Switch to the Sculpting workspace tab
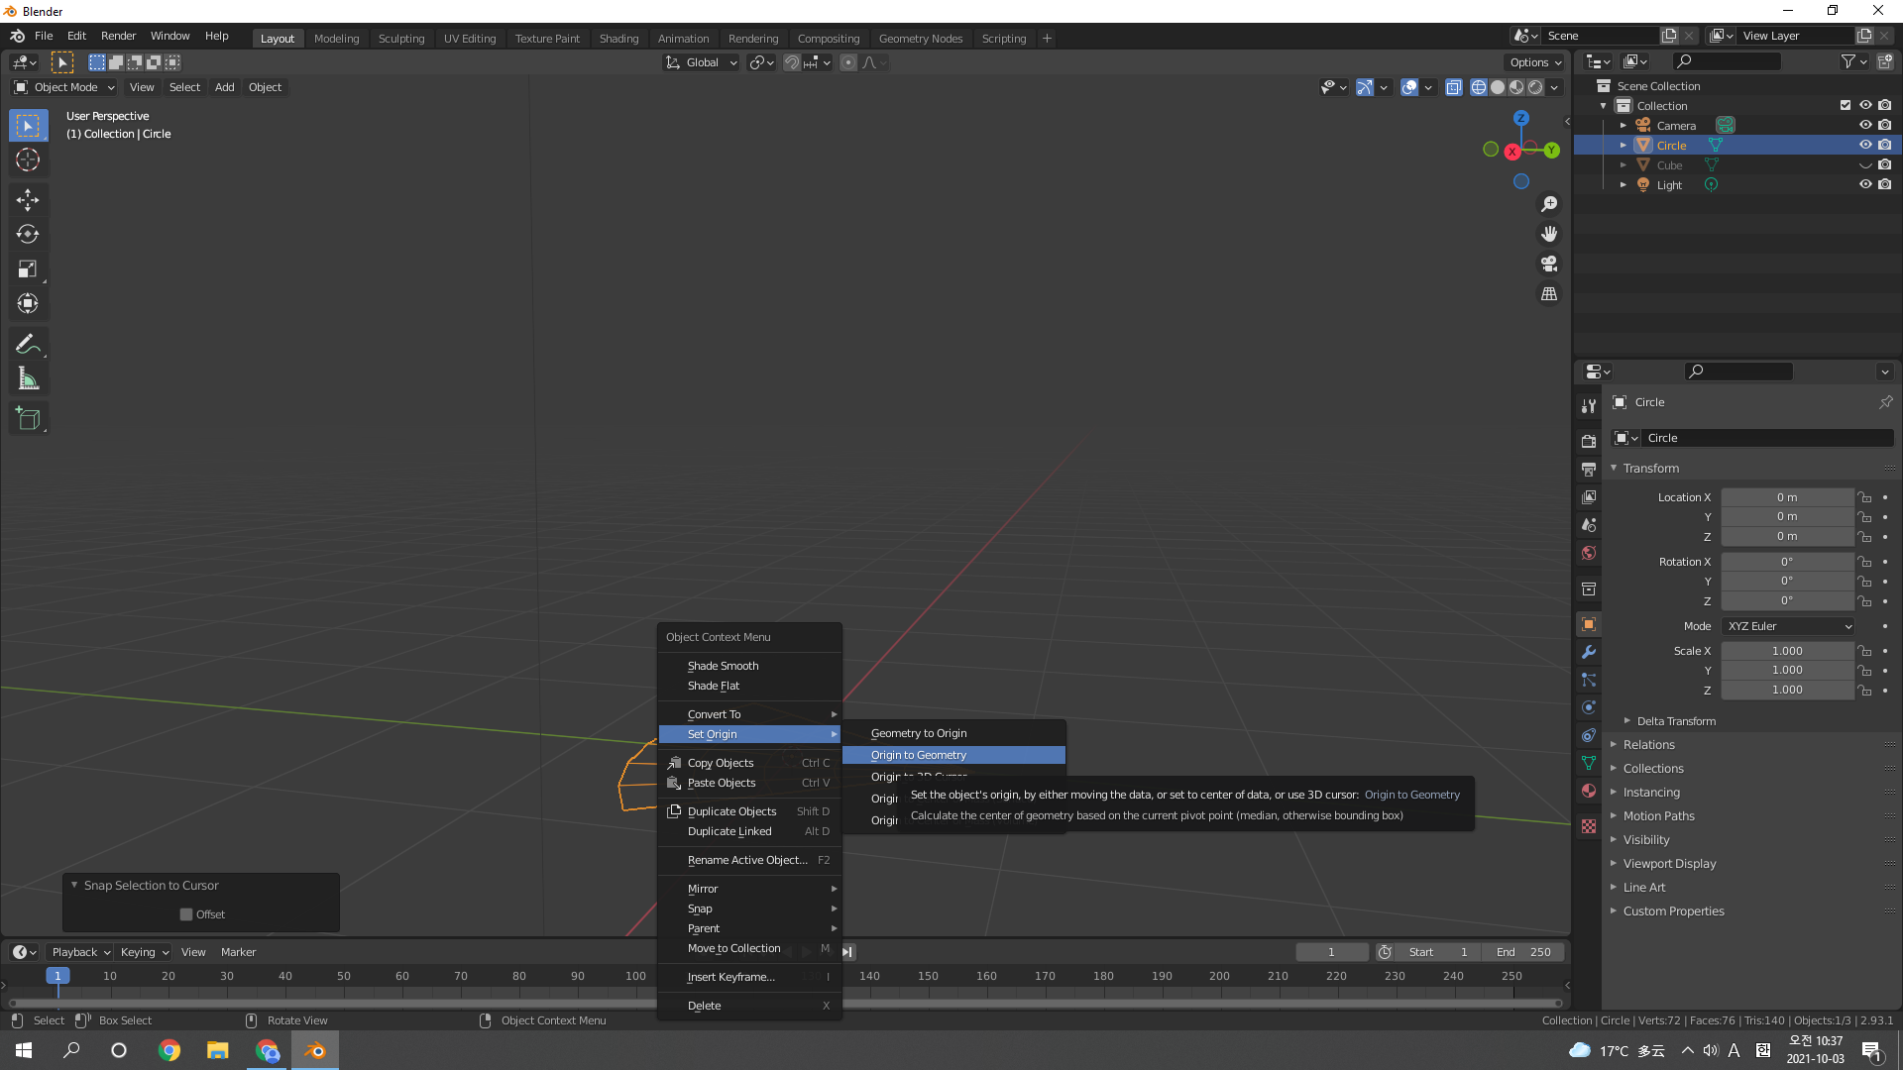1903x1070 pixels. (x=400, y=39)
